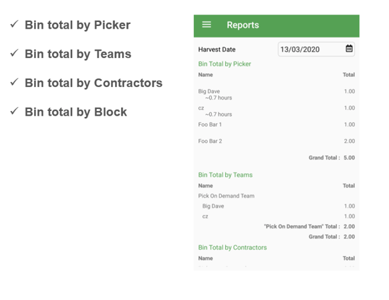Click the picker Grand Total 5.00 row
Image resolution: width=389 pixels, height=300 pixels.
[x=332, y=158]
